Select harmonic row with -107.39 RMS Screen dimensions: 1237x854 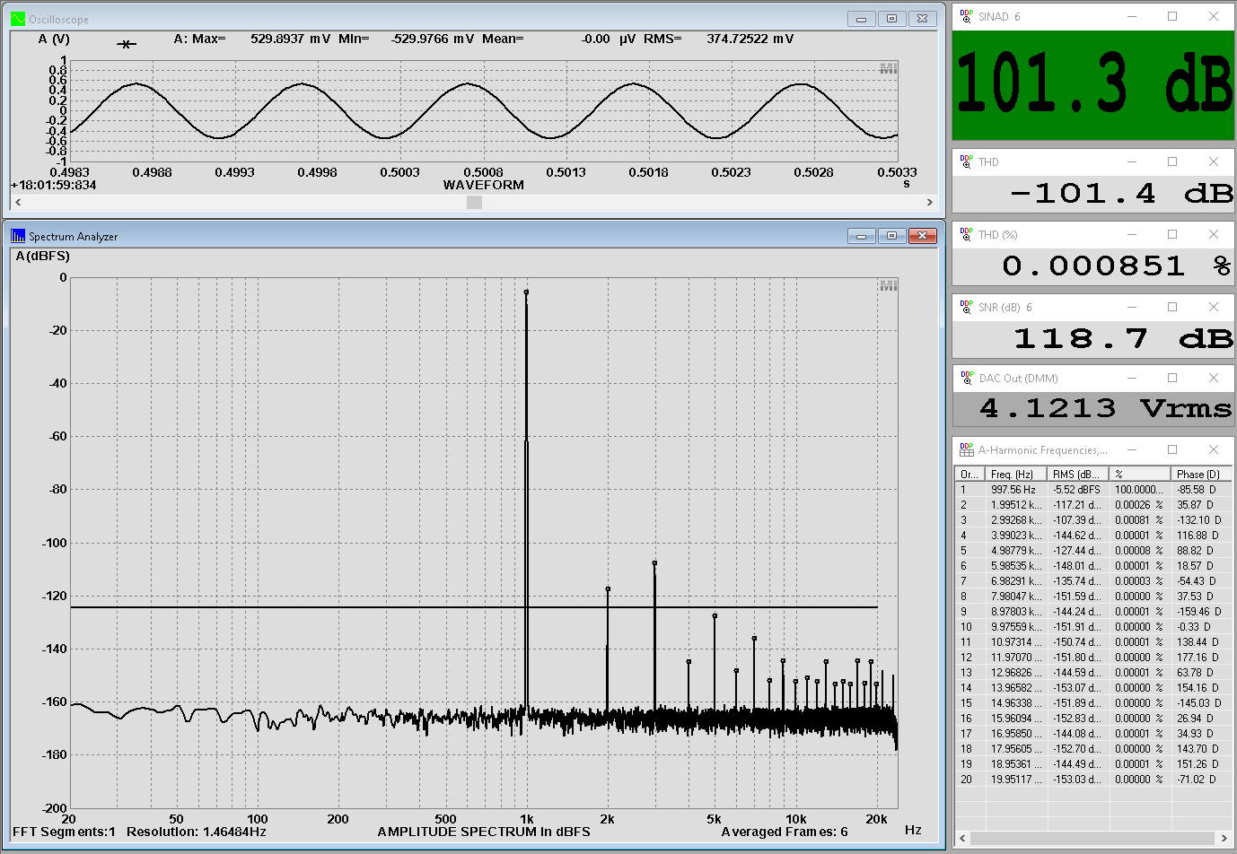1093,520
